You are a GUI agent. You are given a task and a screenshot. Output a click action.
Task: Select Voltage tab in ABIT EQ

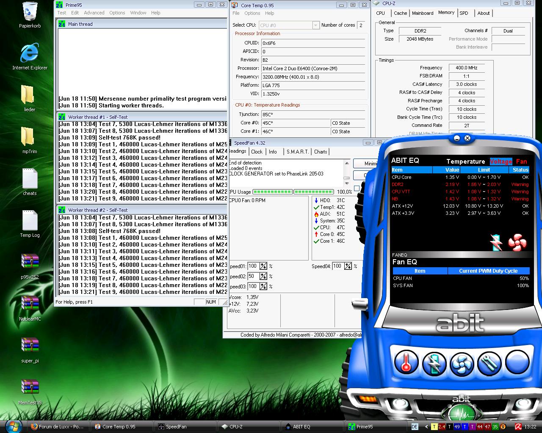coord(501,161)
